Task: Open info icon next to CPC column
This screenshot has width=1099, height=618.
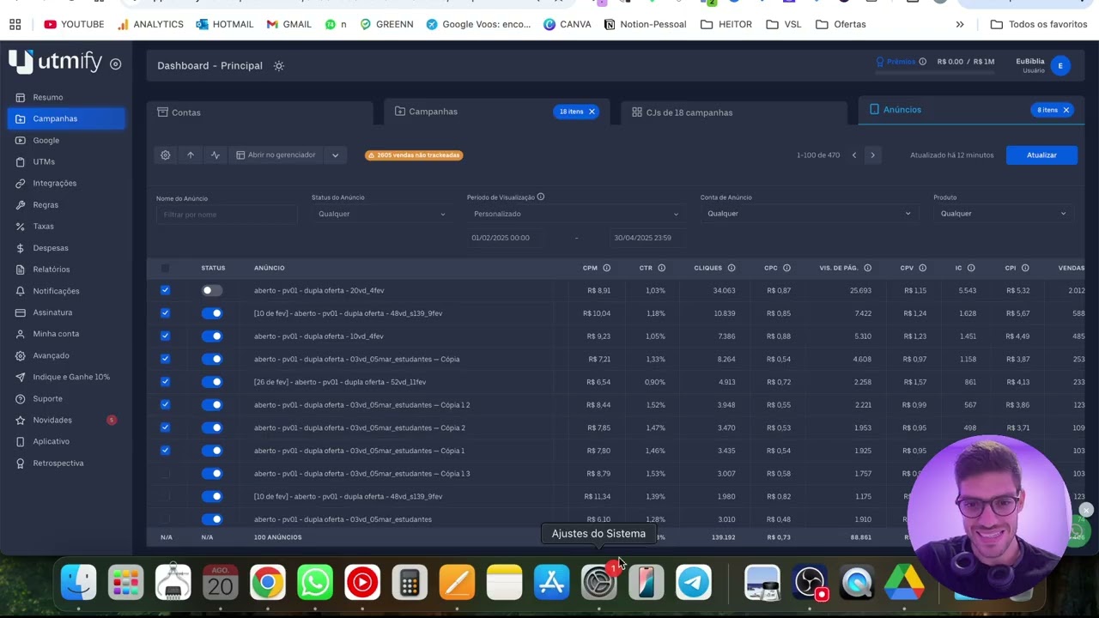Action: point(786,268)
